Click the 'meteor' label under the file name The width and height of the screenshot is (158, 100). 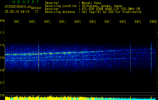[36, 8]
